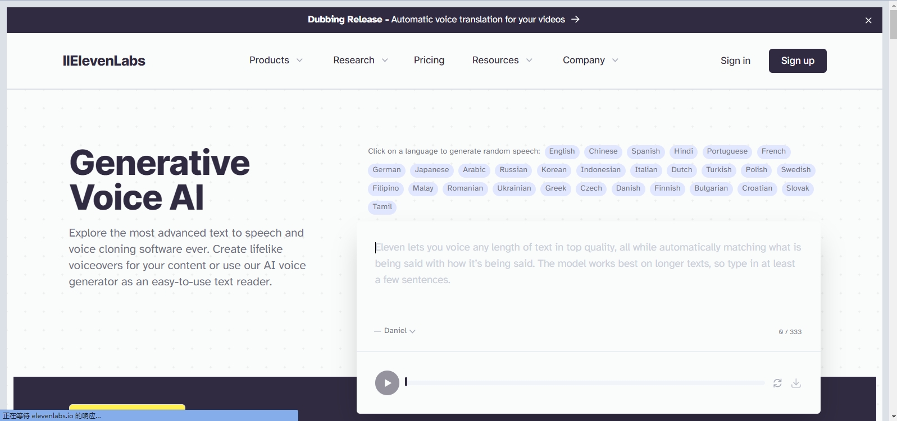
Task: Play the generated speech audio
Action: (387, 383)
